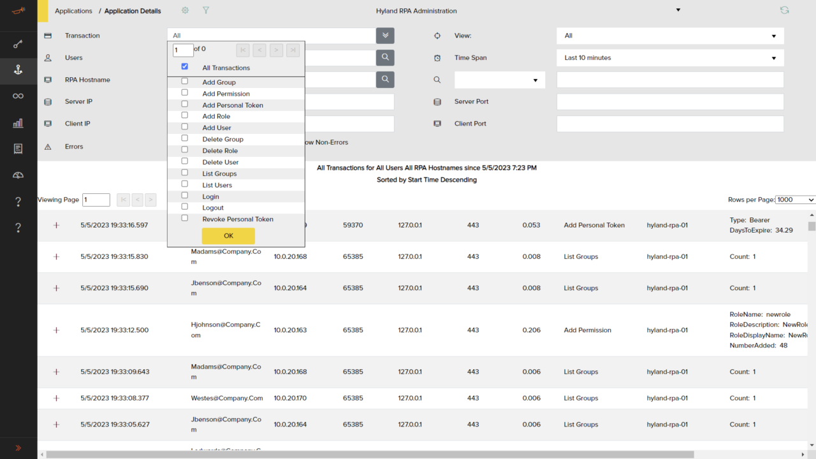The image size is (816, 459).
Task: Uncheck the All Transactions checkbox
Action: (184, 66)
